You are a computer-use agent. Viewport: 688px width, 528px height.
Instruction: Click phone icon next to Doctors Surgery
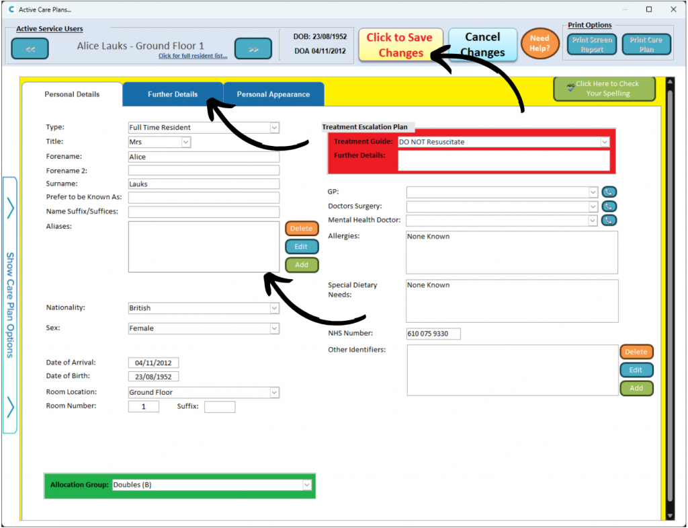click(609, 206)
